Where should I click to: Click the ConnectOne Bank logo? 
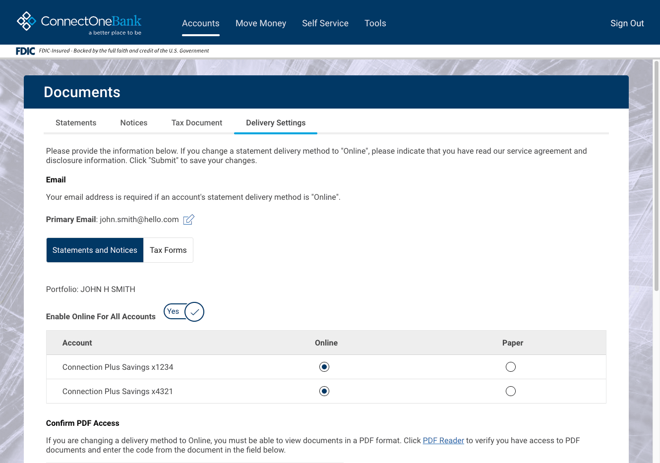(79, 23)
